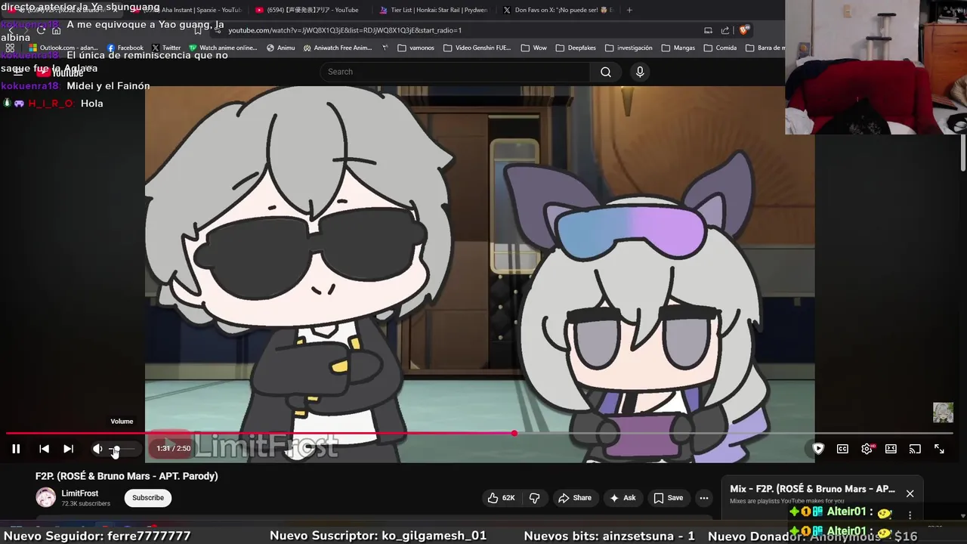This screenshot has width=967, height=544.
Task: Submit search with magnifier icon
Action: click(605, 72)
